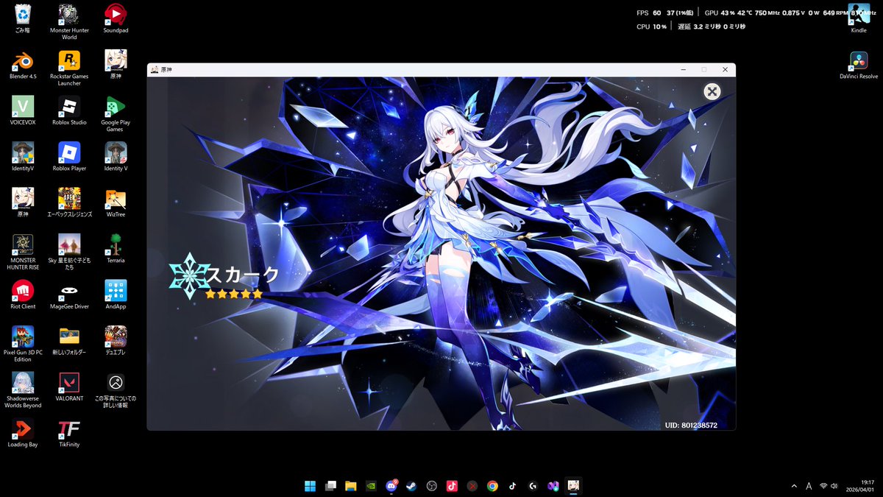Image resolution: width=883 pixels, height=497 pixels.
Task: Open the Recycle Bin (ごみ箱) icon
Action: (x=23, y=20)
